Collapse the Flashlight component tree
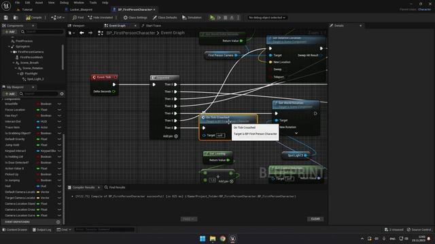The image size is (435, 244). 18,74
